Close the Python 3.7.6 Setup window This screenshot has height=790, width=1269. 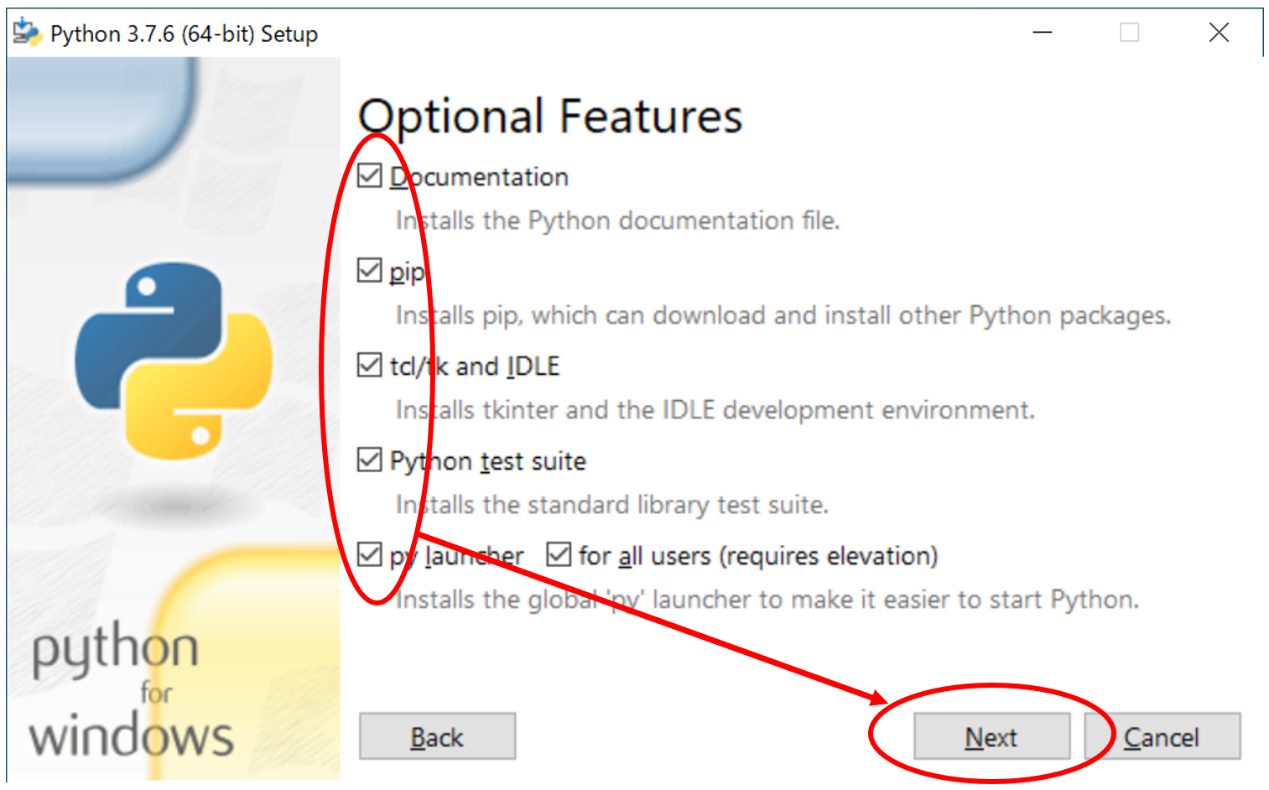pos(1219,33)
